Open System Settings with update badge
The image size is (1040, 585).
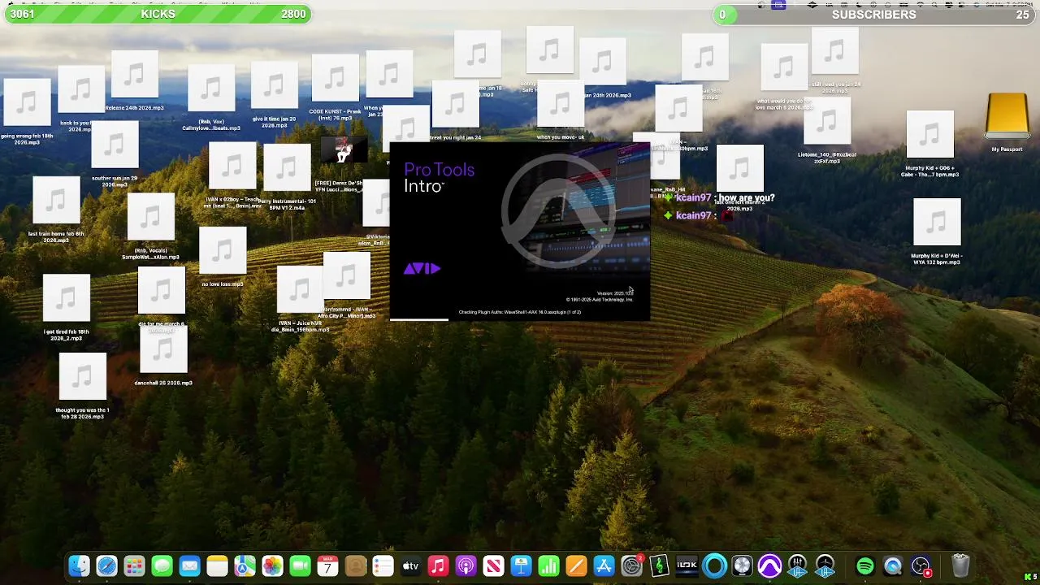pos(631,565)
